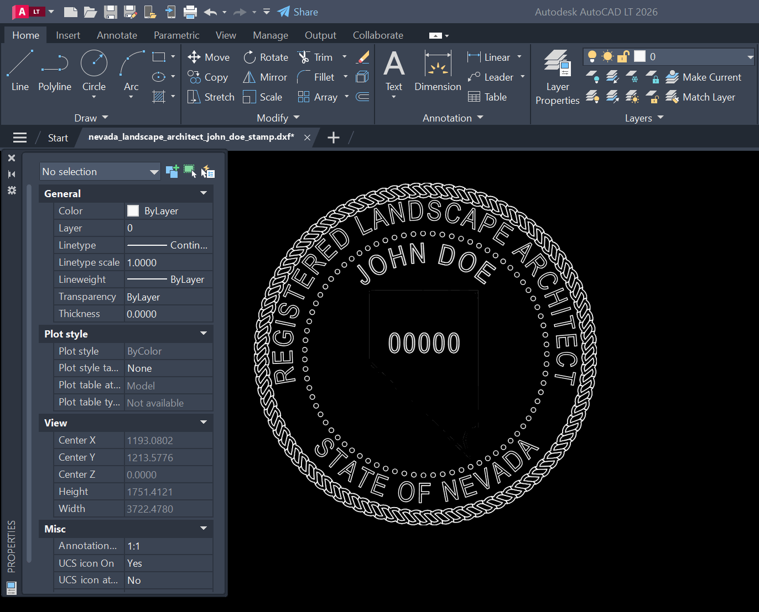Image resolution: width=759 pixels, height=612 pixels.
Task: Expand the Annotation panel flyout
Action: (x=453, y=118)
